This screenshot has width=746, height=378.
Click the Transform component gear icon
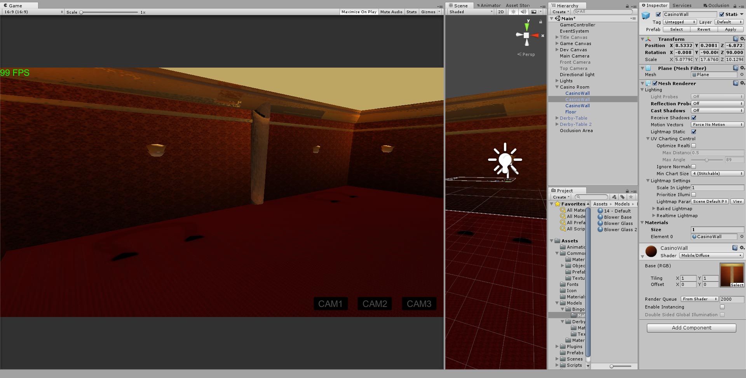click(742, 39)
